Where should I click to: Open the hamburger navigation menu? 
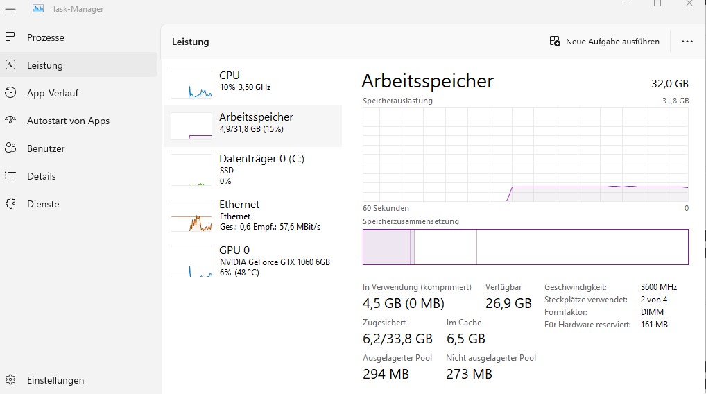[x=10, y=9]
